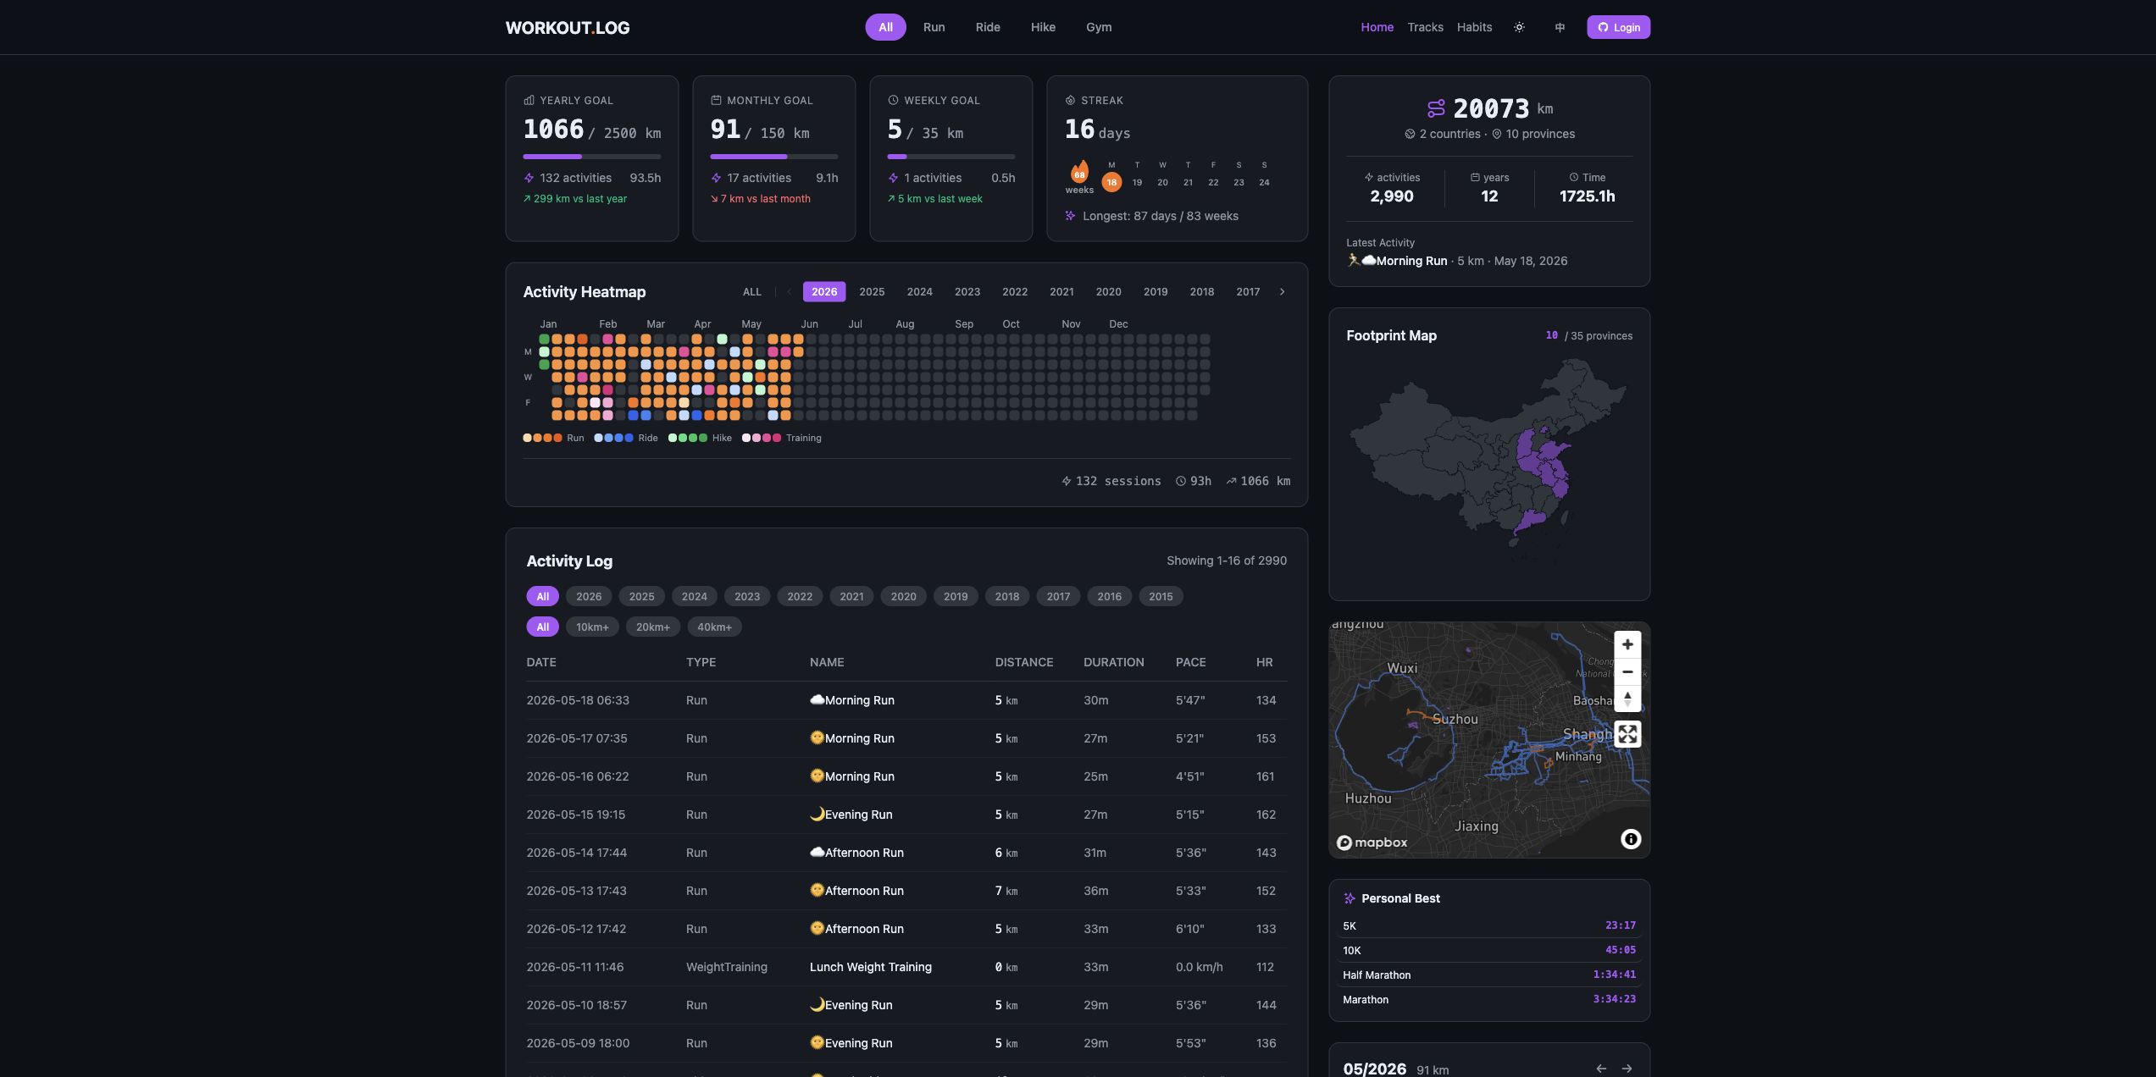
Task: Open the 2026-05-15 19:15 Evening Run row
Action: click(906, 815)
